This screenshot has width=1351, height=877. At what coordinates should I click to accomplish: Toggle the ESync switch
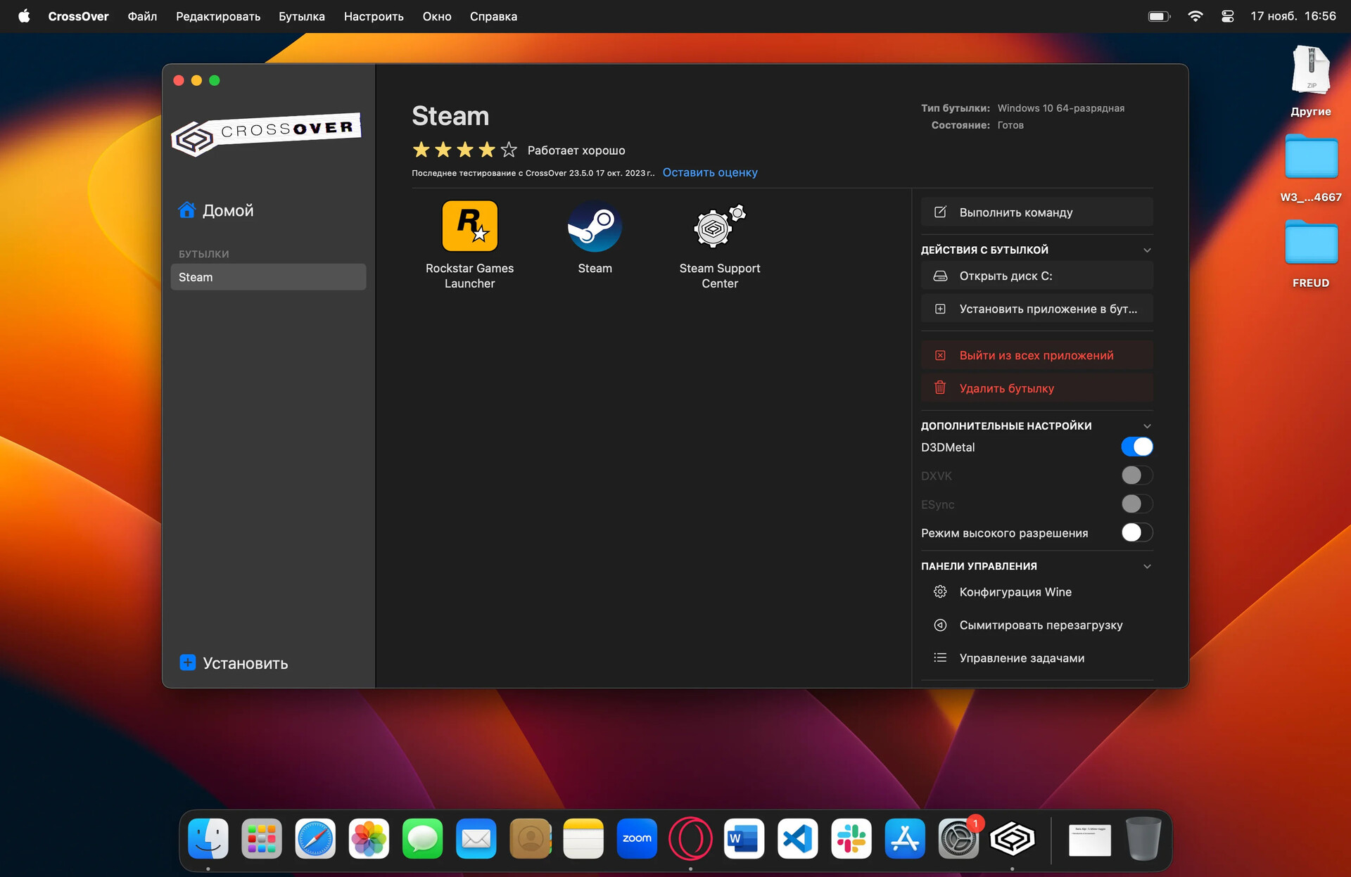point(1136,504)
